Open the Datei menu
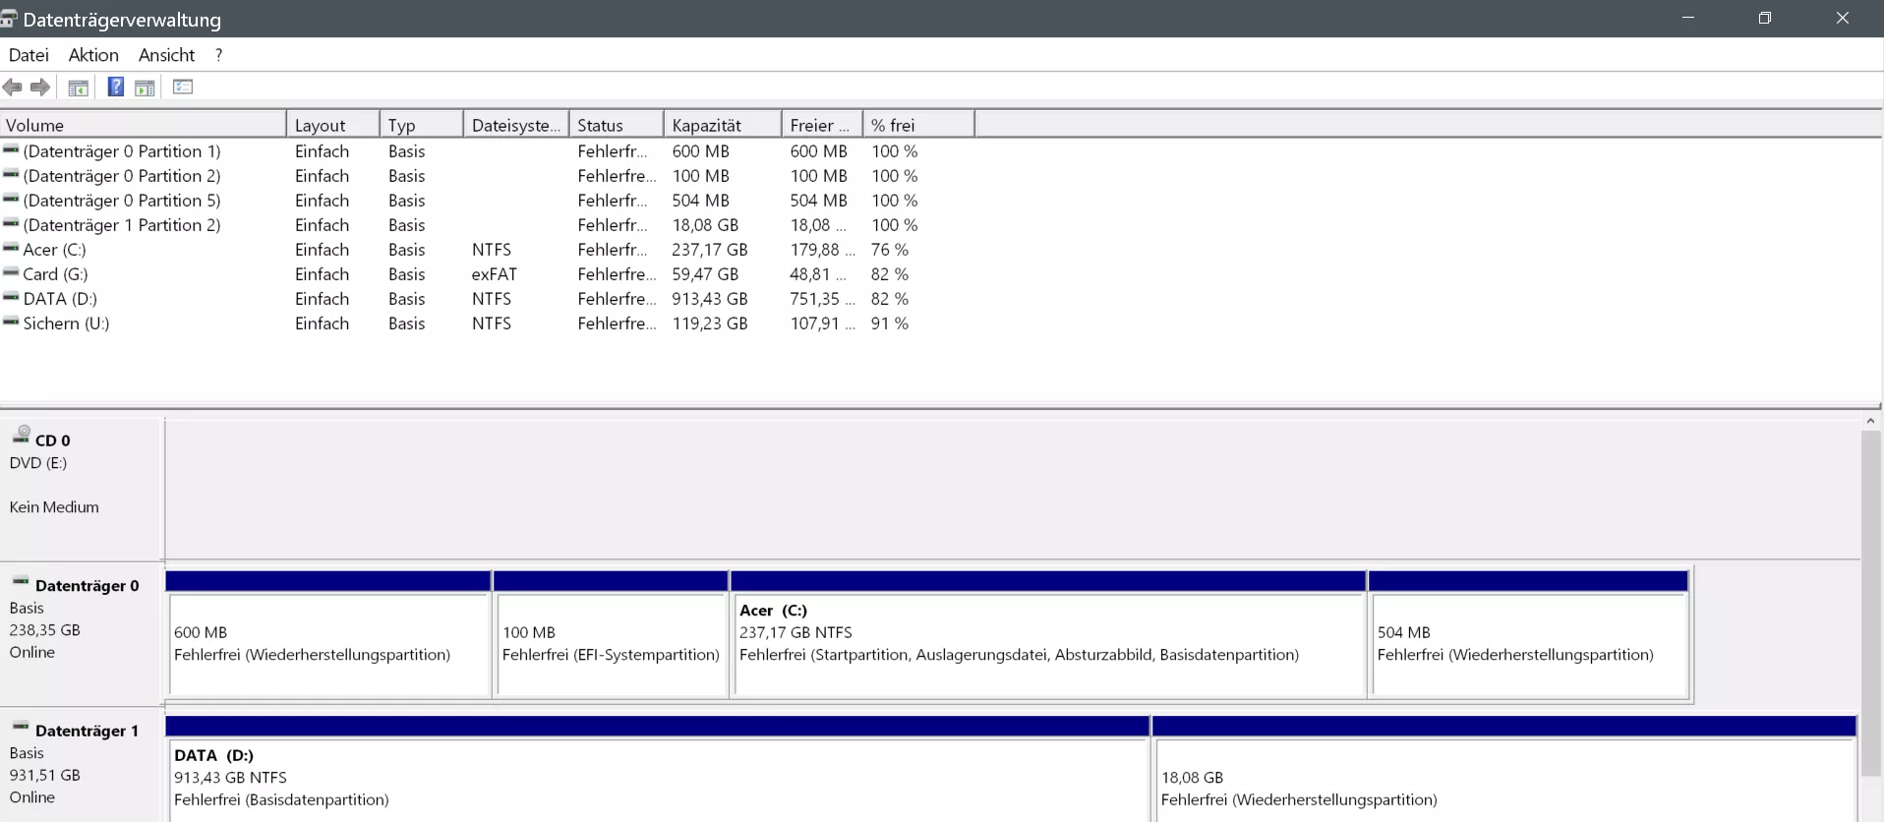Image resolution: width=1884 pixels, height=822 pixels. point(29,55)
